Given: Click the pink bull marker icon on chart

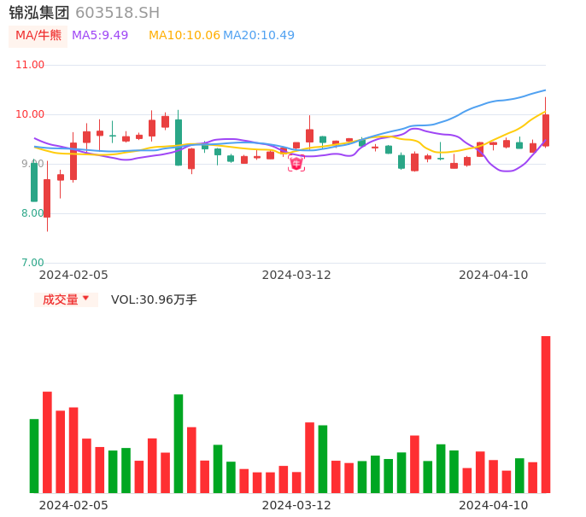Looking at the screenshot, I should [296, 163].
